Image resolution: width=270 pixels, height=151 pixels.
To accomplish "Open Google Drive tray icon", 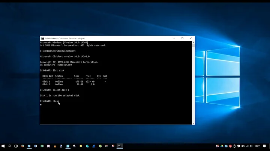I will pos(222,146).
